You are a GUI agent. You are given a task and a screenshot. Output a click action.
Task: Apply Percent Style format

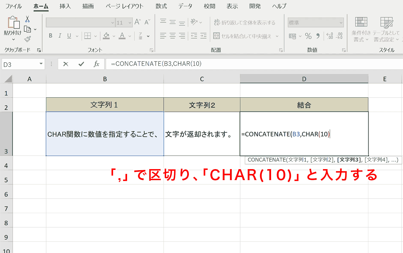click(308, 36)
